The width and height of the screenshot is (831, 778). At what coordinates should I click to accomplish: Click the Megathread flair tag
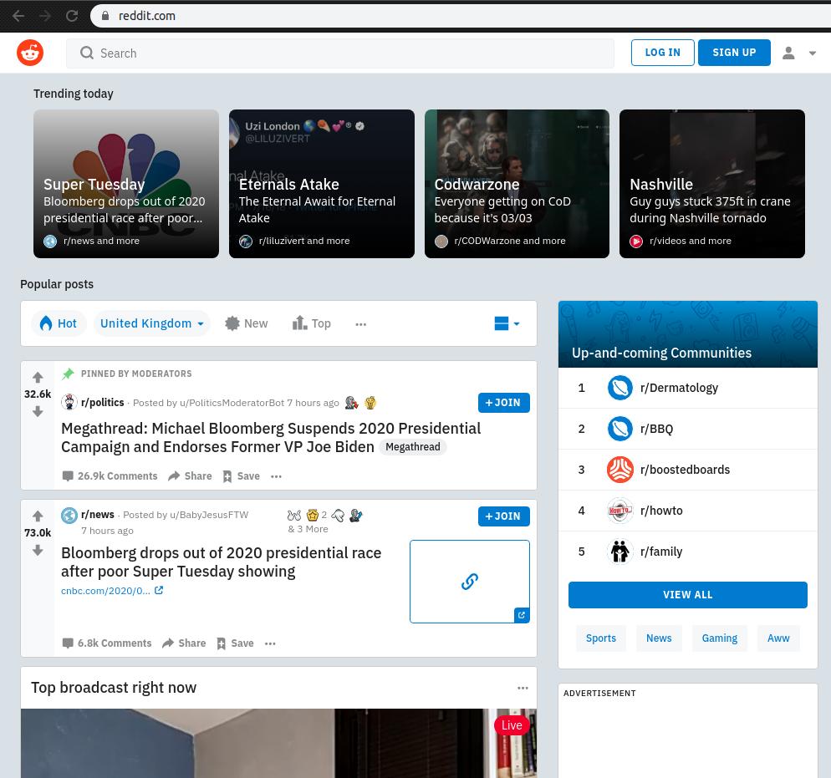(413, 447)
